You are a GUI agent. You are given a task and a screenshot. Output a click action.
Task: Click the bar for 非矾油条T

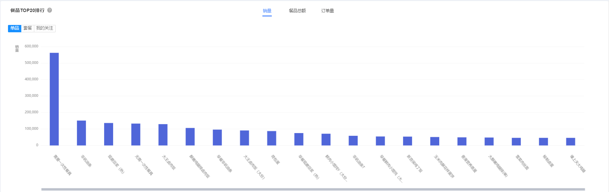tap(353, 140)
